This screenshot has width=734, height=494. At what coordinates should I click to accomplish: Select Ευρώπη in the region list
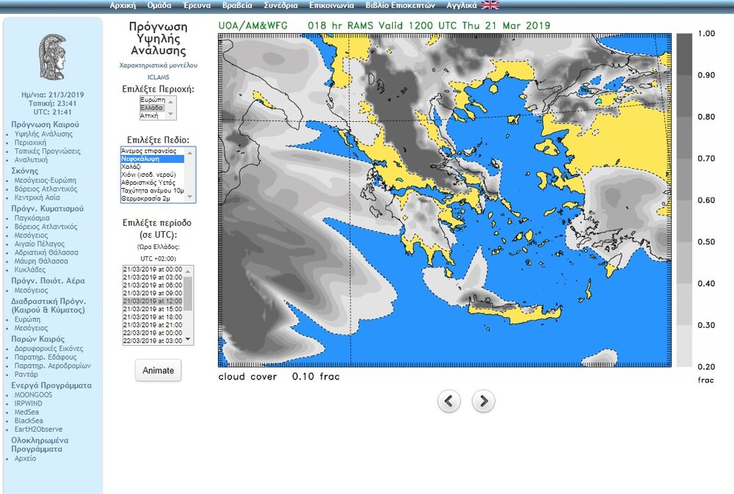click(x=153, y=99)
